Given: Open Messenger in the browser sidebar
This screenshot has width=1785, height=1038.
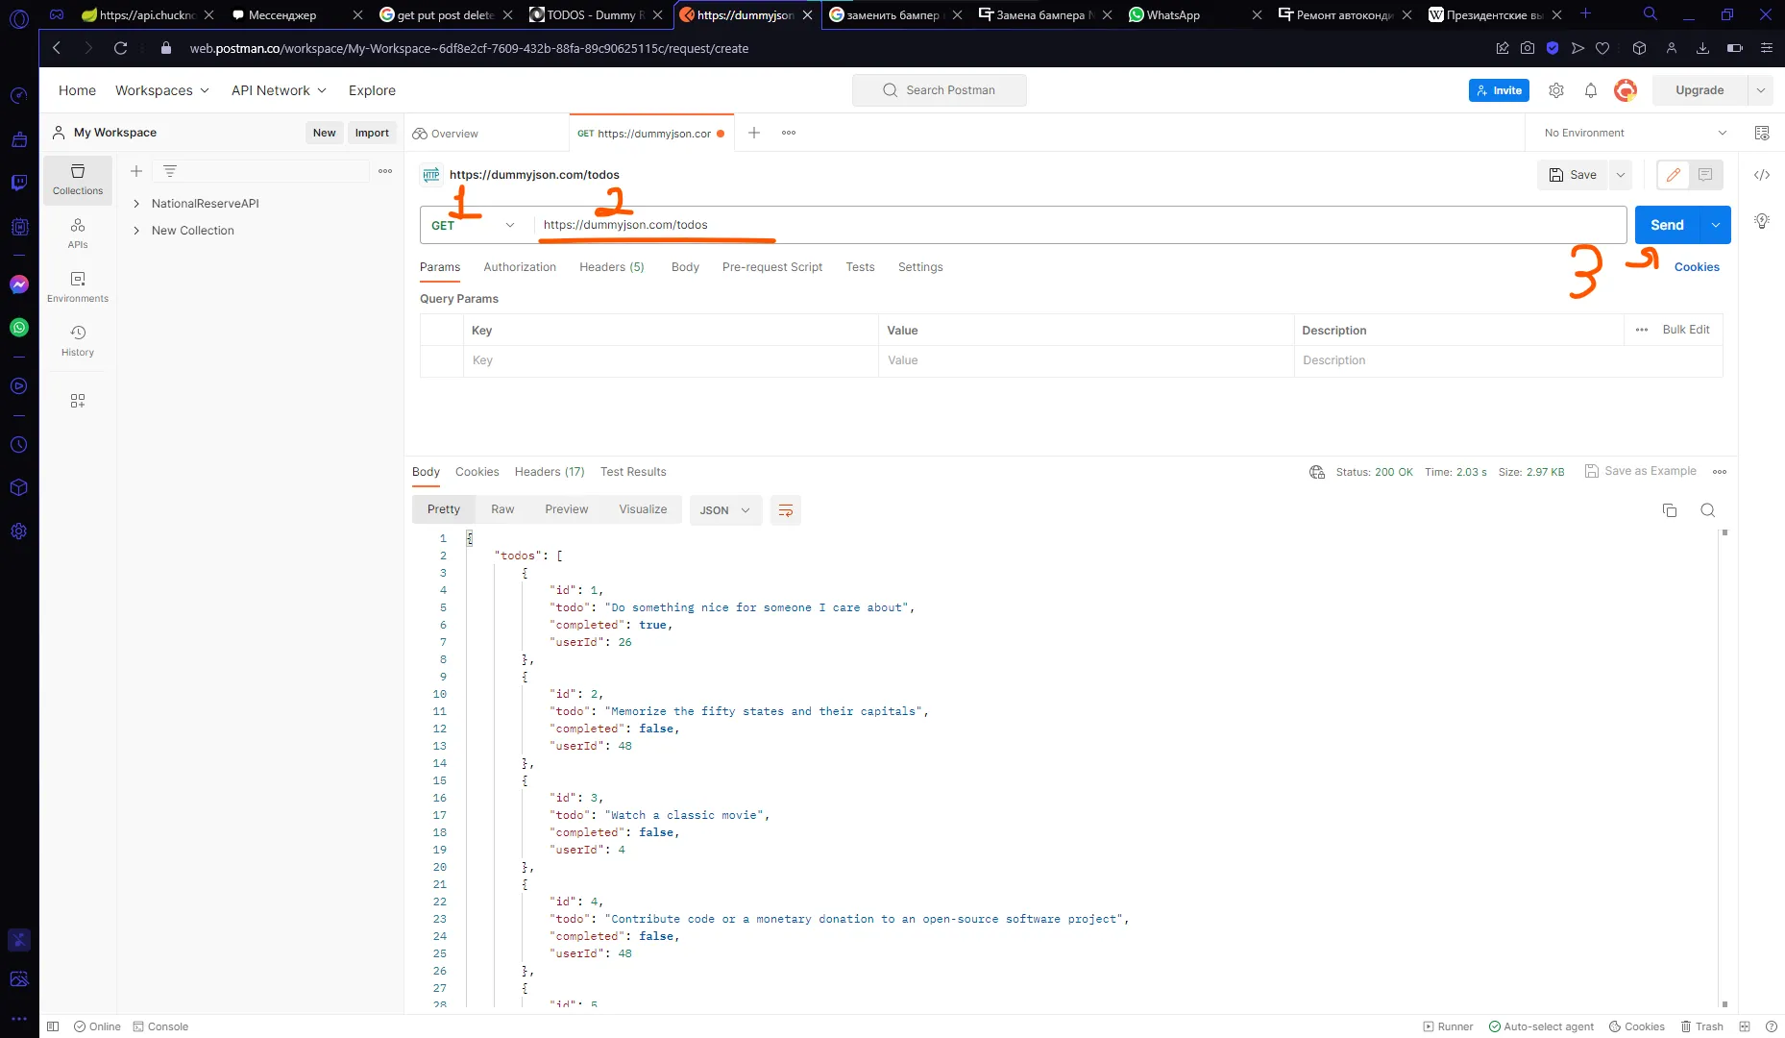Looking at the screenshot, I should [19, 284].
